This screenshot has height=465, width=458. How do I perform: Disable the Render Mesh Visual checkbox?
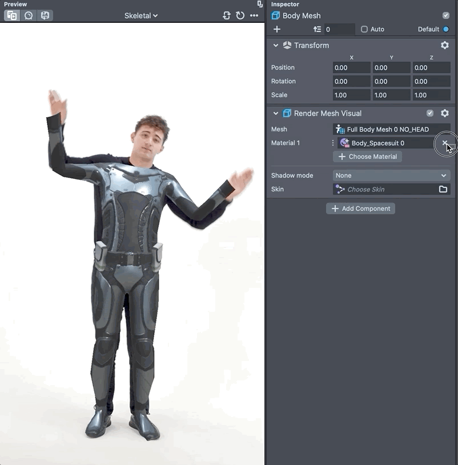tap(430, 113)
